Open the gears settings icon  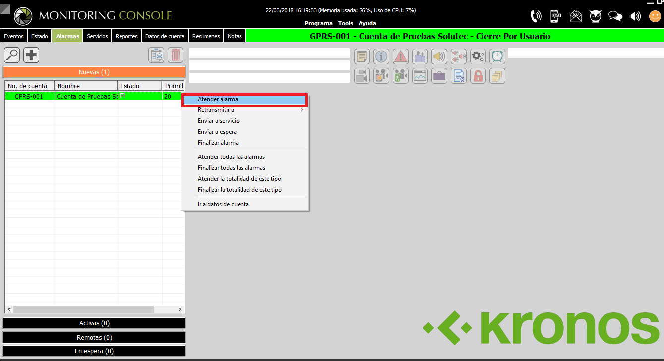(x=478, y=56)
